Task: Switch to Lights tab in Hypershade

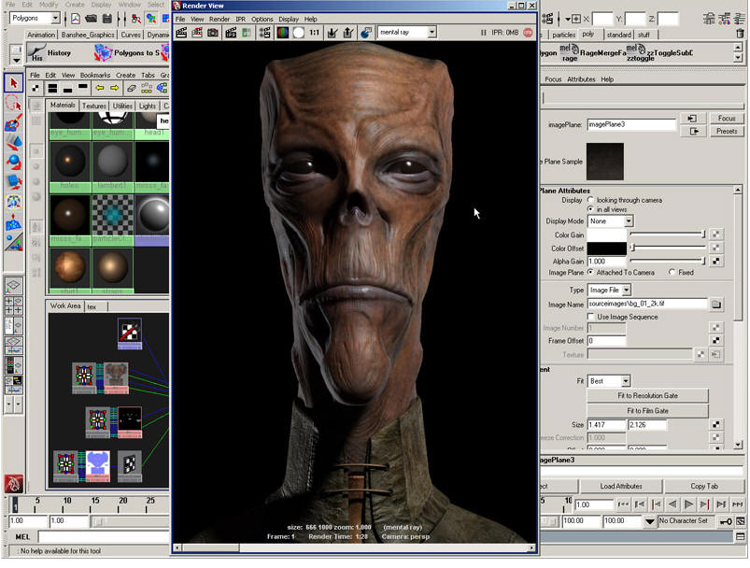Action: pyautogui.click(x=148, y=106)
